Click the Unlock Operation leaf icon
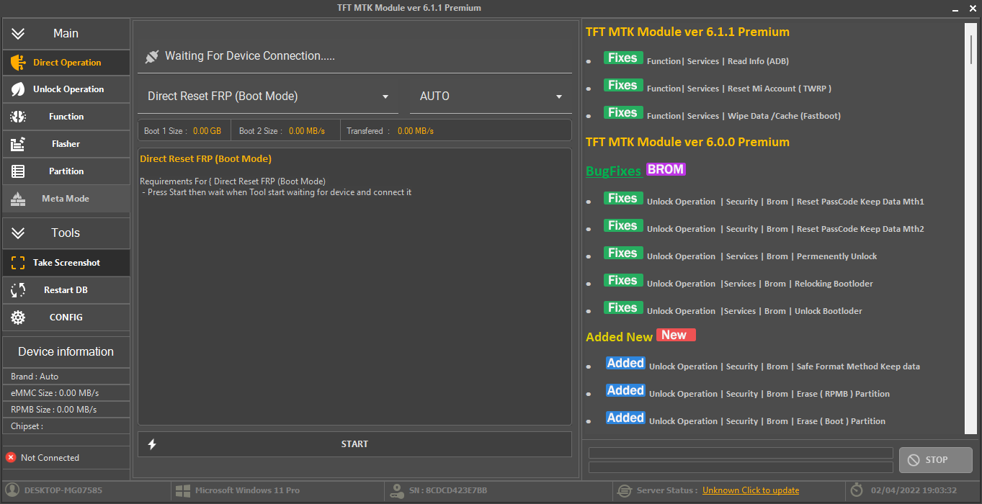 tap(18, 89)
